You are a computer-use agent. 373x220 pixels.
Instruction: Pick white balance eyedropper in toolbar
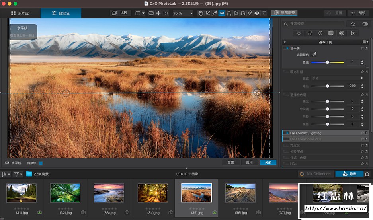click(215, 13)
